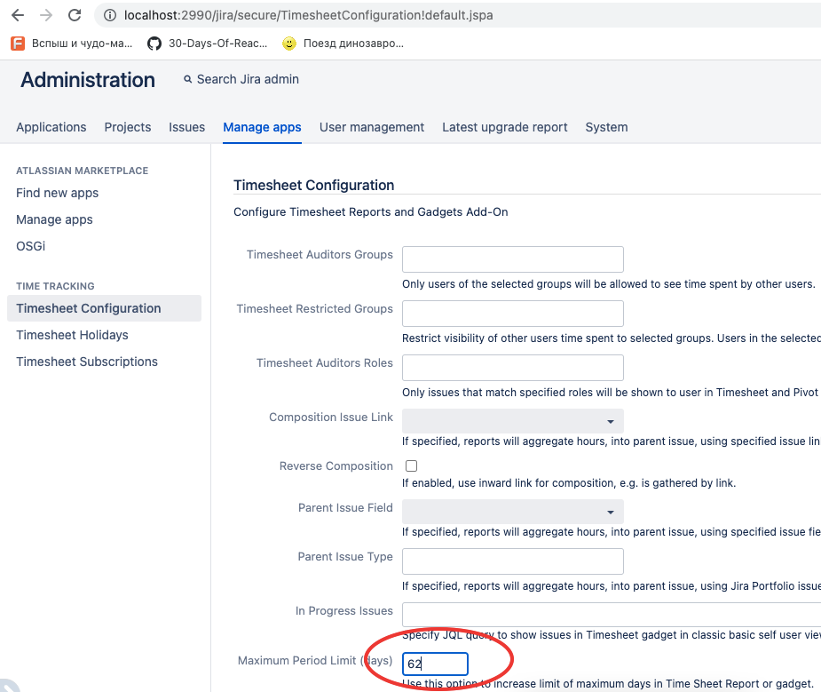Open the System tab
821x692 pixels.
coord(606,127)
